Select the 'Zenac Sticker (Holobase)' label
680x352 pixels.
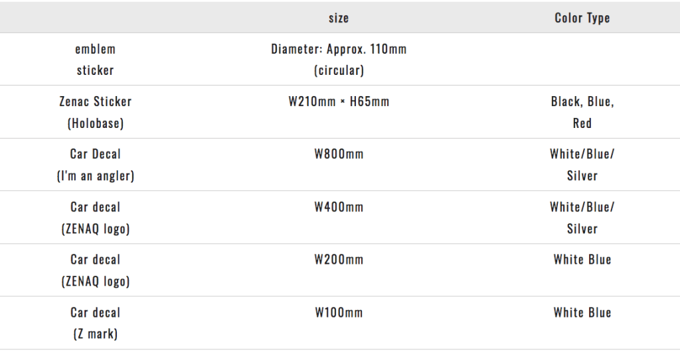click(x=95, y=112)
